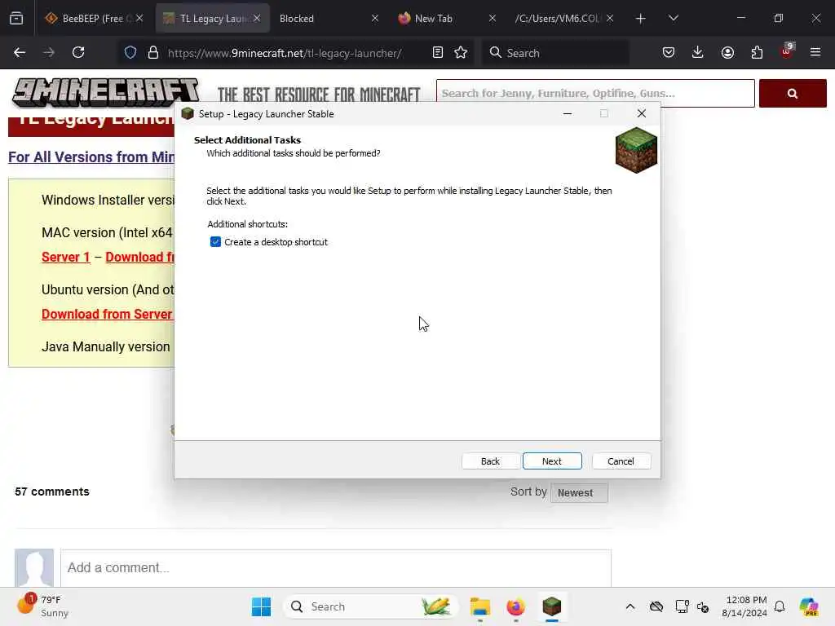Viewport: 835px width, 626px height.
Task: Click the address bar URL
Action: click(x=285, y=53)
